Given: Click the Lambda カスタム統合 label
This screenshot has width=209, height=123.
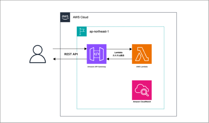Looking at the screenshot, I should point(118,54).
